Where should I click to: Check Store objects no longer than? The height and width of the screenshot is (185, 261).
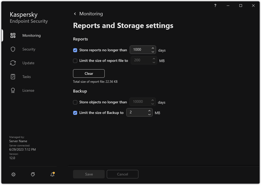(x=75, y=102)
